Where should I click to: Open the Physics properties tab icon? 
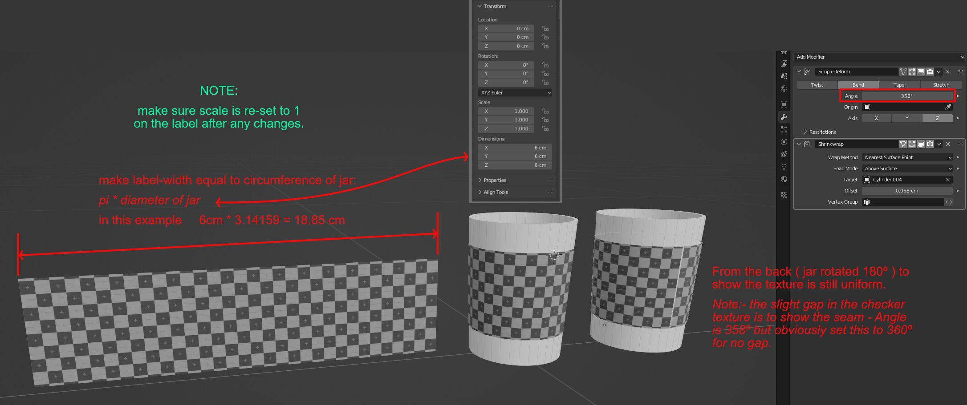[x=784, y=142]
